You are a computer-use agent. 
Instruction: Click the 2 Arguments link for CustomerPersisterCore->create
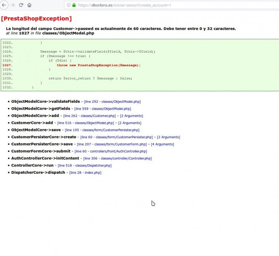[168, 137]
